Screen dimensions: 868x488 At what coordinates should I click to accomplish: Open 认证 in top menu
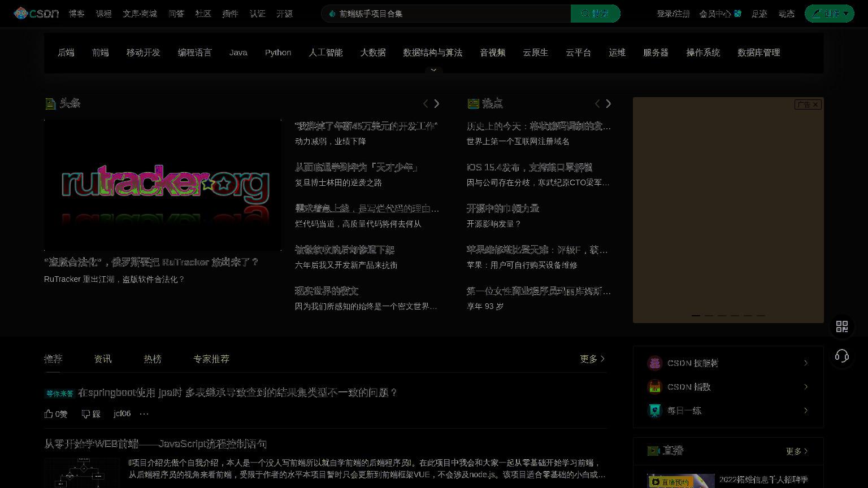tap(258, 14)
